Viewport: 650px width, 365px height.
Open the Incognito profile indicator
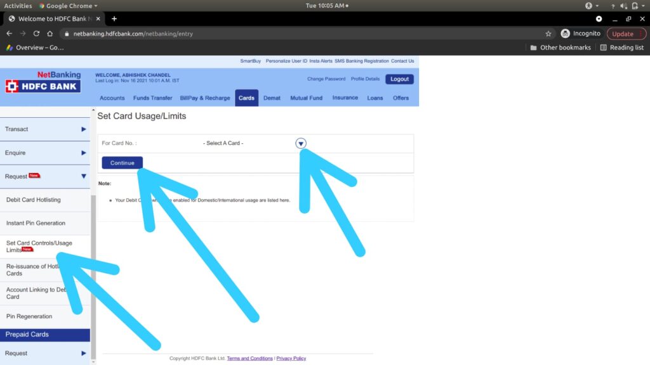[580, 34]
